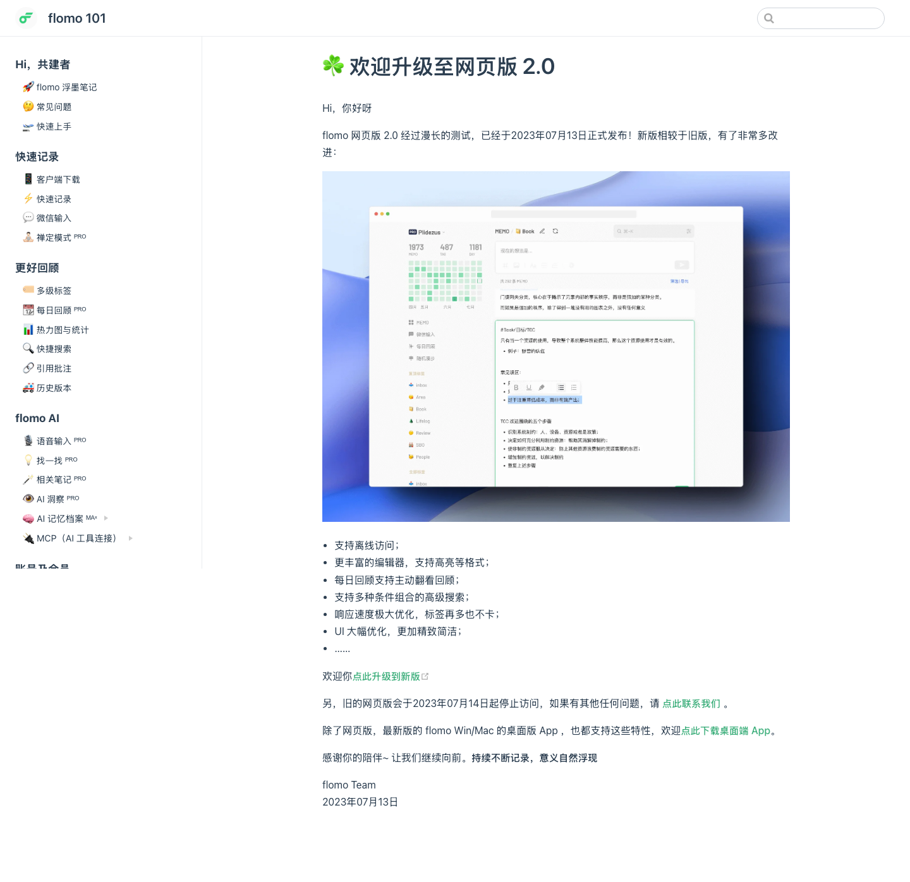Click the 快速记录 section heading
This screenshot has height=882, width=910.
coord(37,157)
